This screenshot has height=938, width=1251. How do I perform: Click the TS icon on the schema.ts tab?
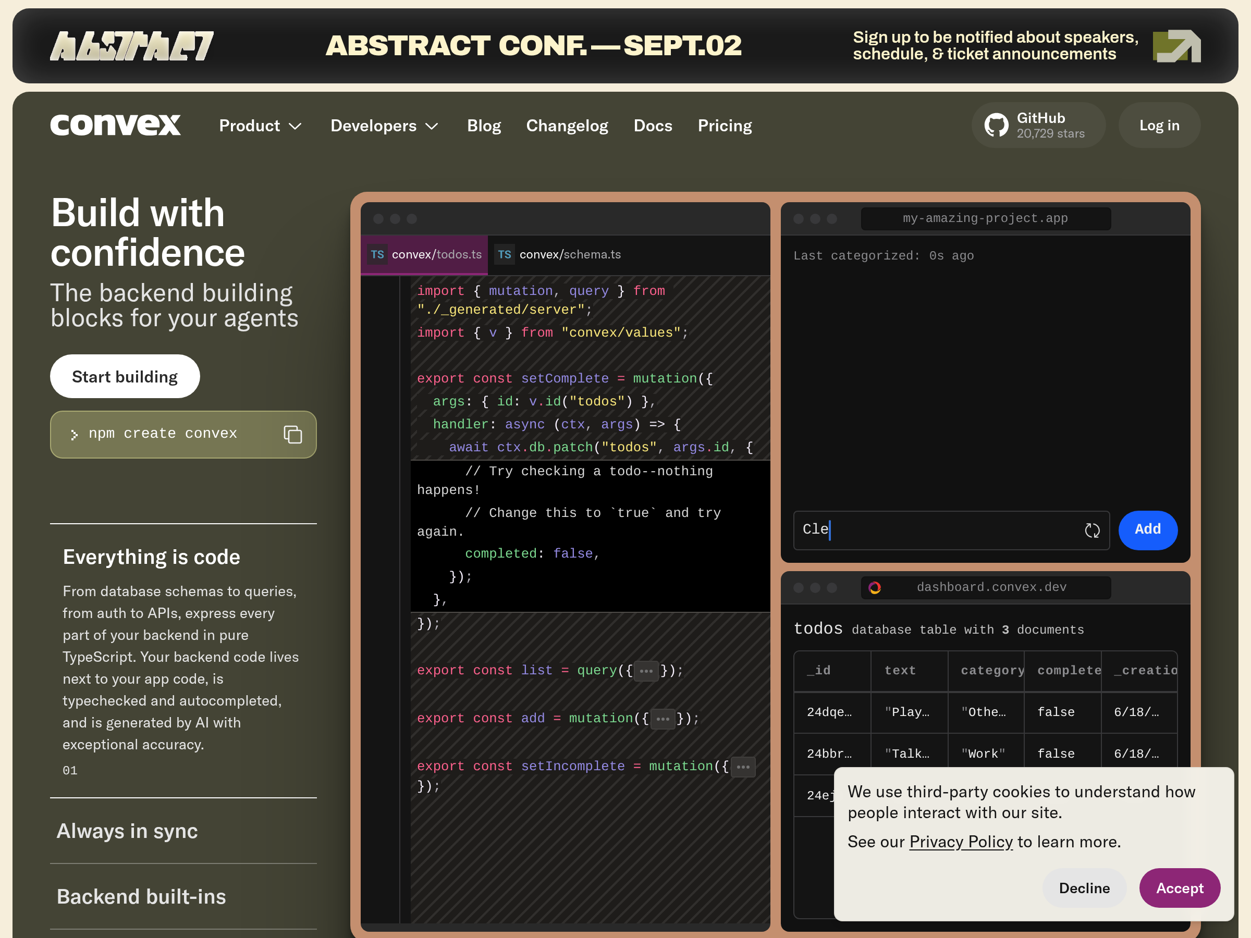(505, 254)
